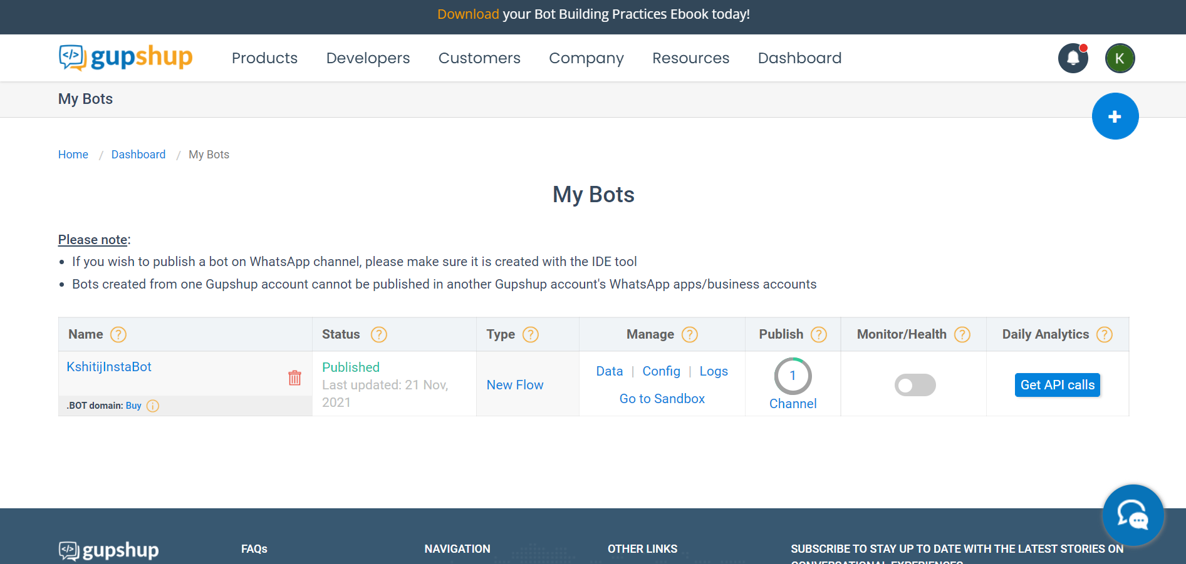1186x564 pixels.
Task: Click the 'Last updated: 21 Nov, 2021' text
Action: pos(385,394)
